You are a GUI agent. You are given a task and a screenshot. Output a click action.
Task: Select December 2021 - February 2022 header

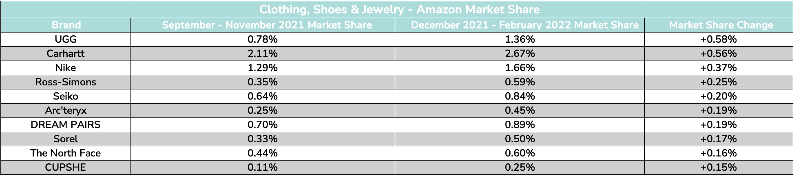(520, 25)
